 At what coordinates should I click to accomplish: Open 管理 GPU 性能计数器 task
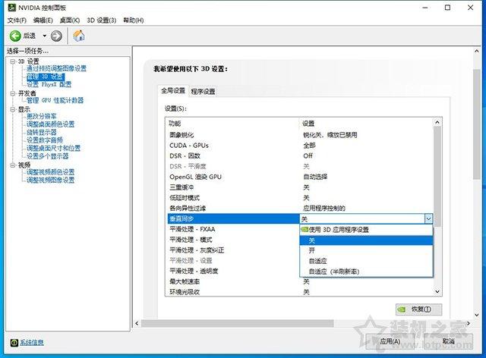click(55, 100)
